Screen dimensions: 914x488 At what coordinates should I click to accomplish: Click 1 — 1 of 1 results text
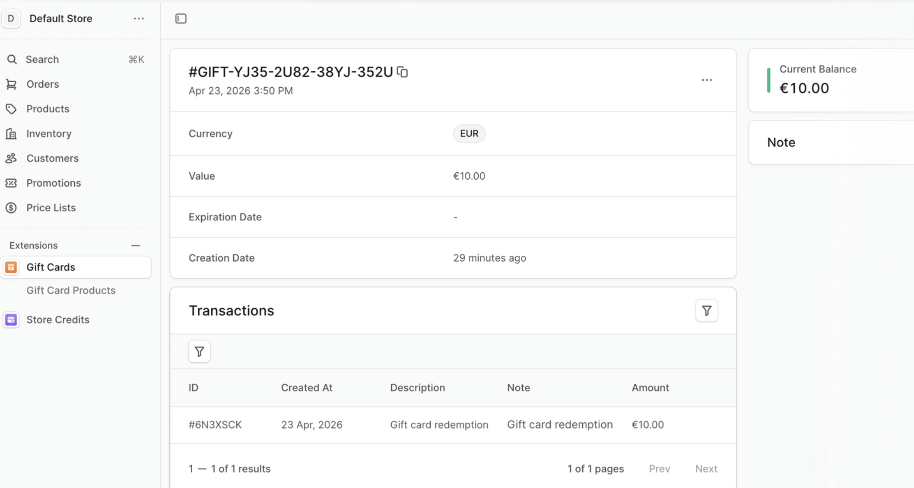[x=229, y=469]
